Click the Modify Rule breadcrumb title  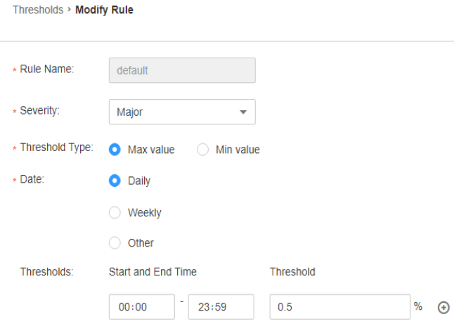104,10
